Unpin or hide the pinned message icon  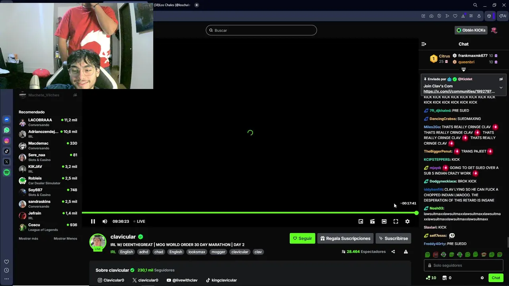(x=501, y=79)
